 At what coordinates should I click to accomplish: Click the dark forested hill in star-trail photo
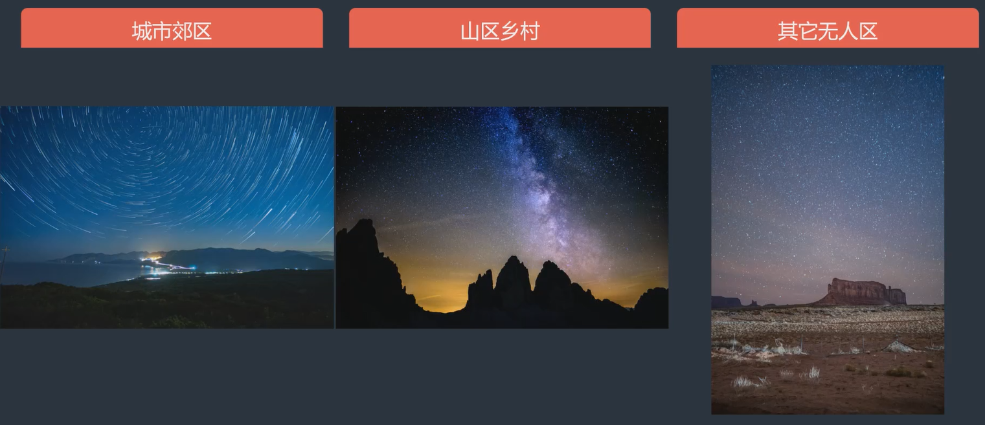tap(167, 301)
